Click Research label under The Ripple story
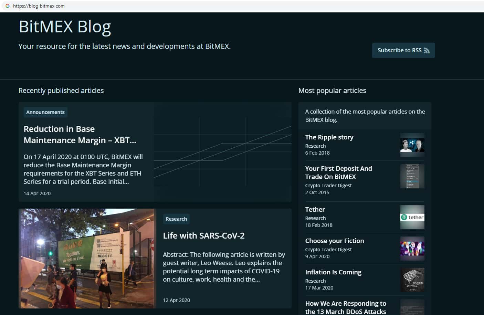 pos(315,146)
